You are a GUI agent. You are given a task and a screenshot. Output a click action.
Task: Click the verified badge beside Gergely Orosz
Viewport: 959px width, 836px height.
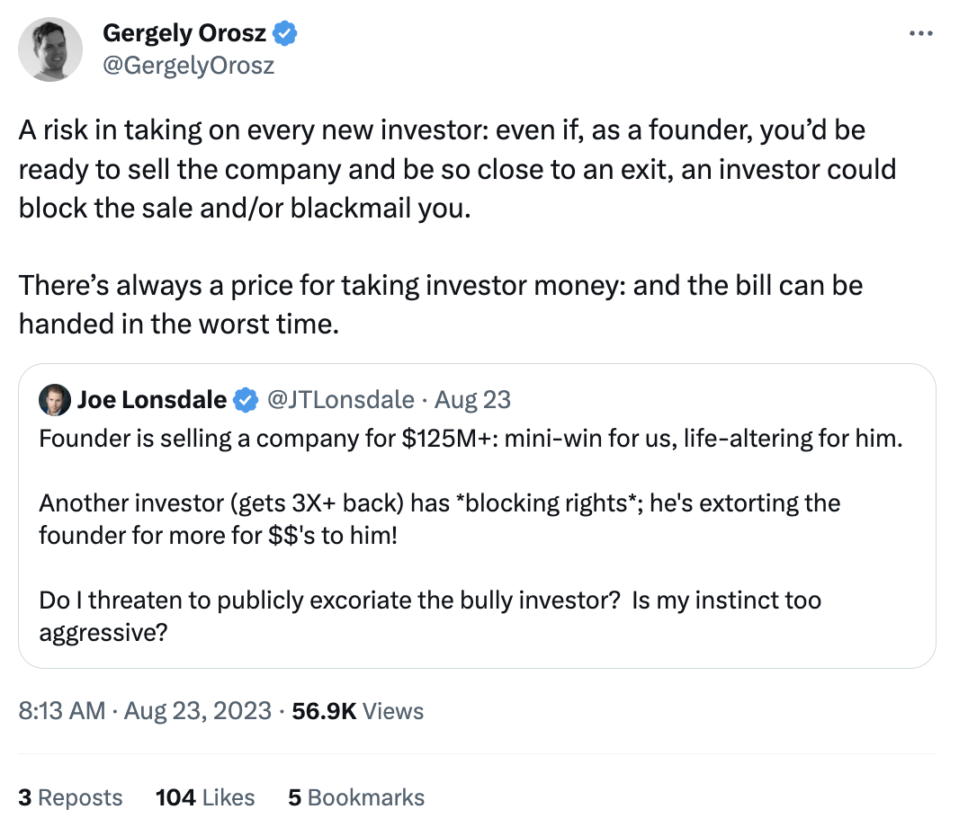[x=286, y=34]
